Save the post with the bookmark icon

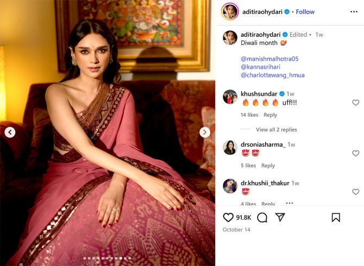[336, 217]
